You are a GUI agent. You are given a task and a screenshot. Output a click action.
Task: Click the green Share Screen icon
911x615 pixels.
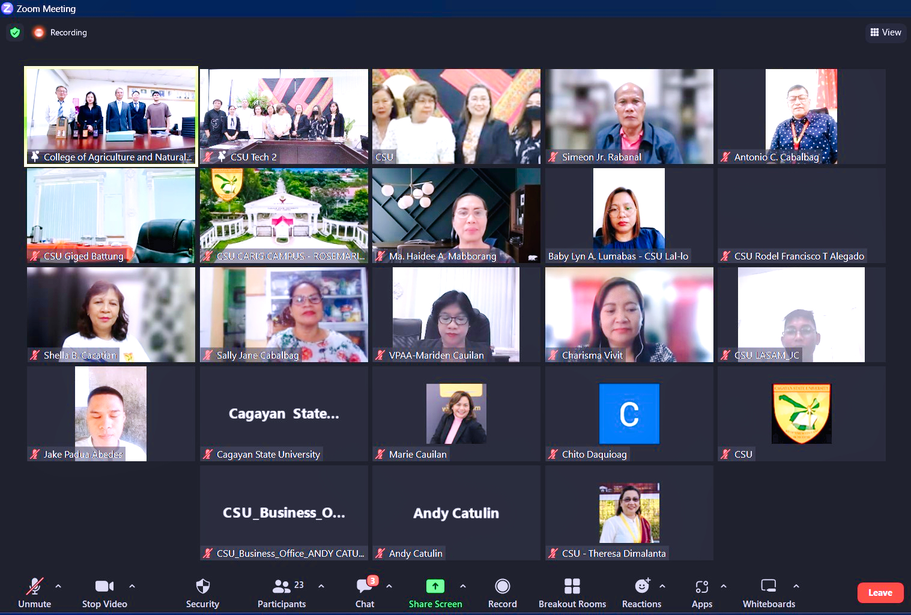[x=435, y=586]
